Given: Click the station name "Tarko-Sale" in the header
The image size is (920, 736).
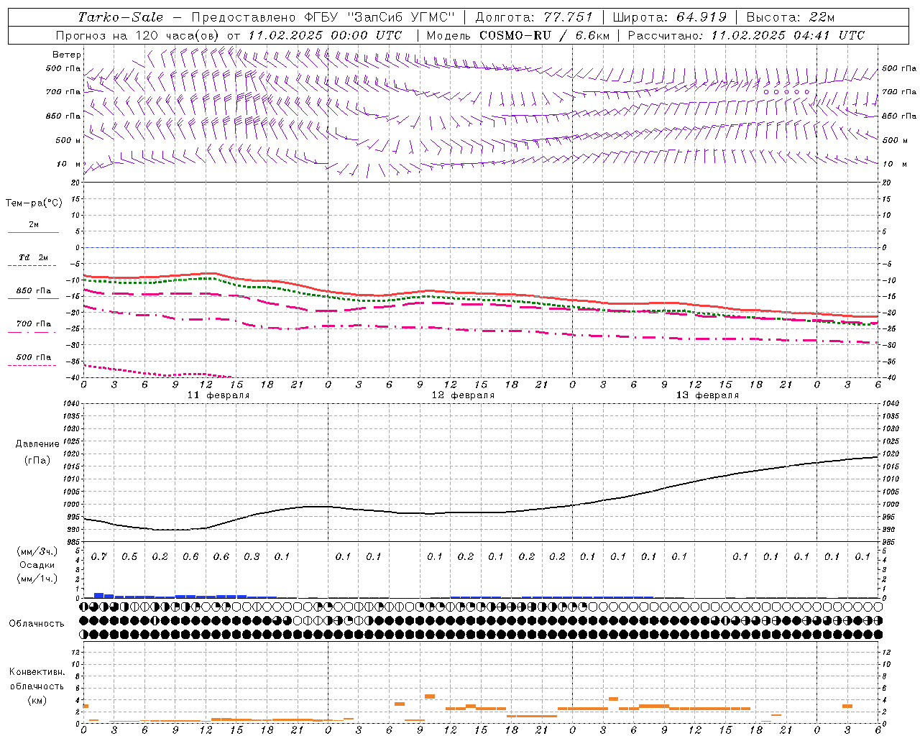Looking at the screenshot, I should click(x=120, y=17).
